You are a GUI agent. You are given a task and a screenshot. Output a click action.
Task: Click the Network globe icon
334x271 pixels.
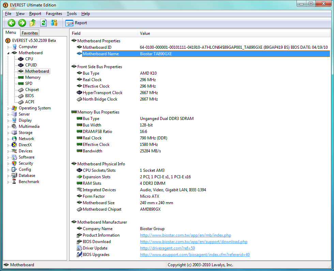14,139
